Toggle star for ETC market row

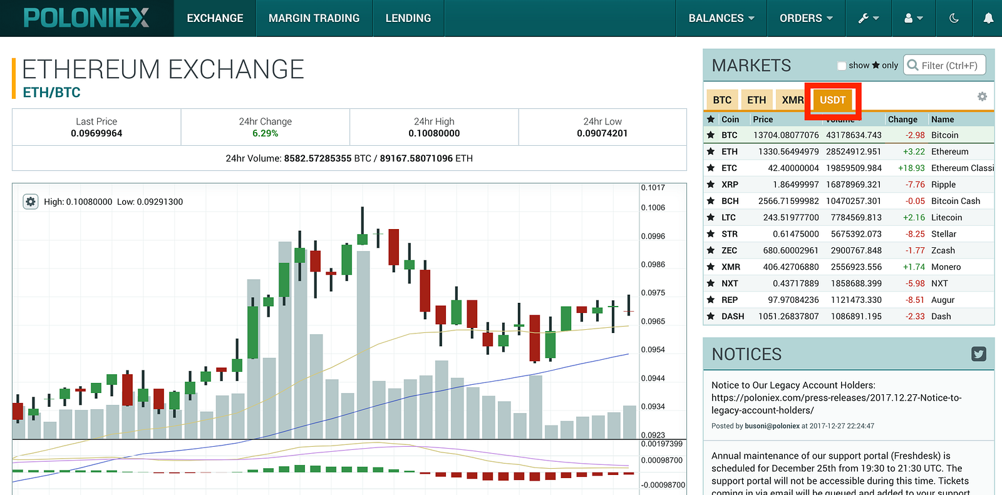pos(711,168)
